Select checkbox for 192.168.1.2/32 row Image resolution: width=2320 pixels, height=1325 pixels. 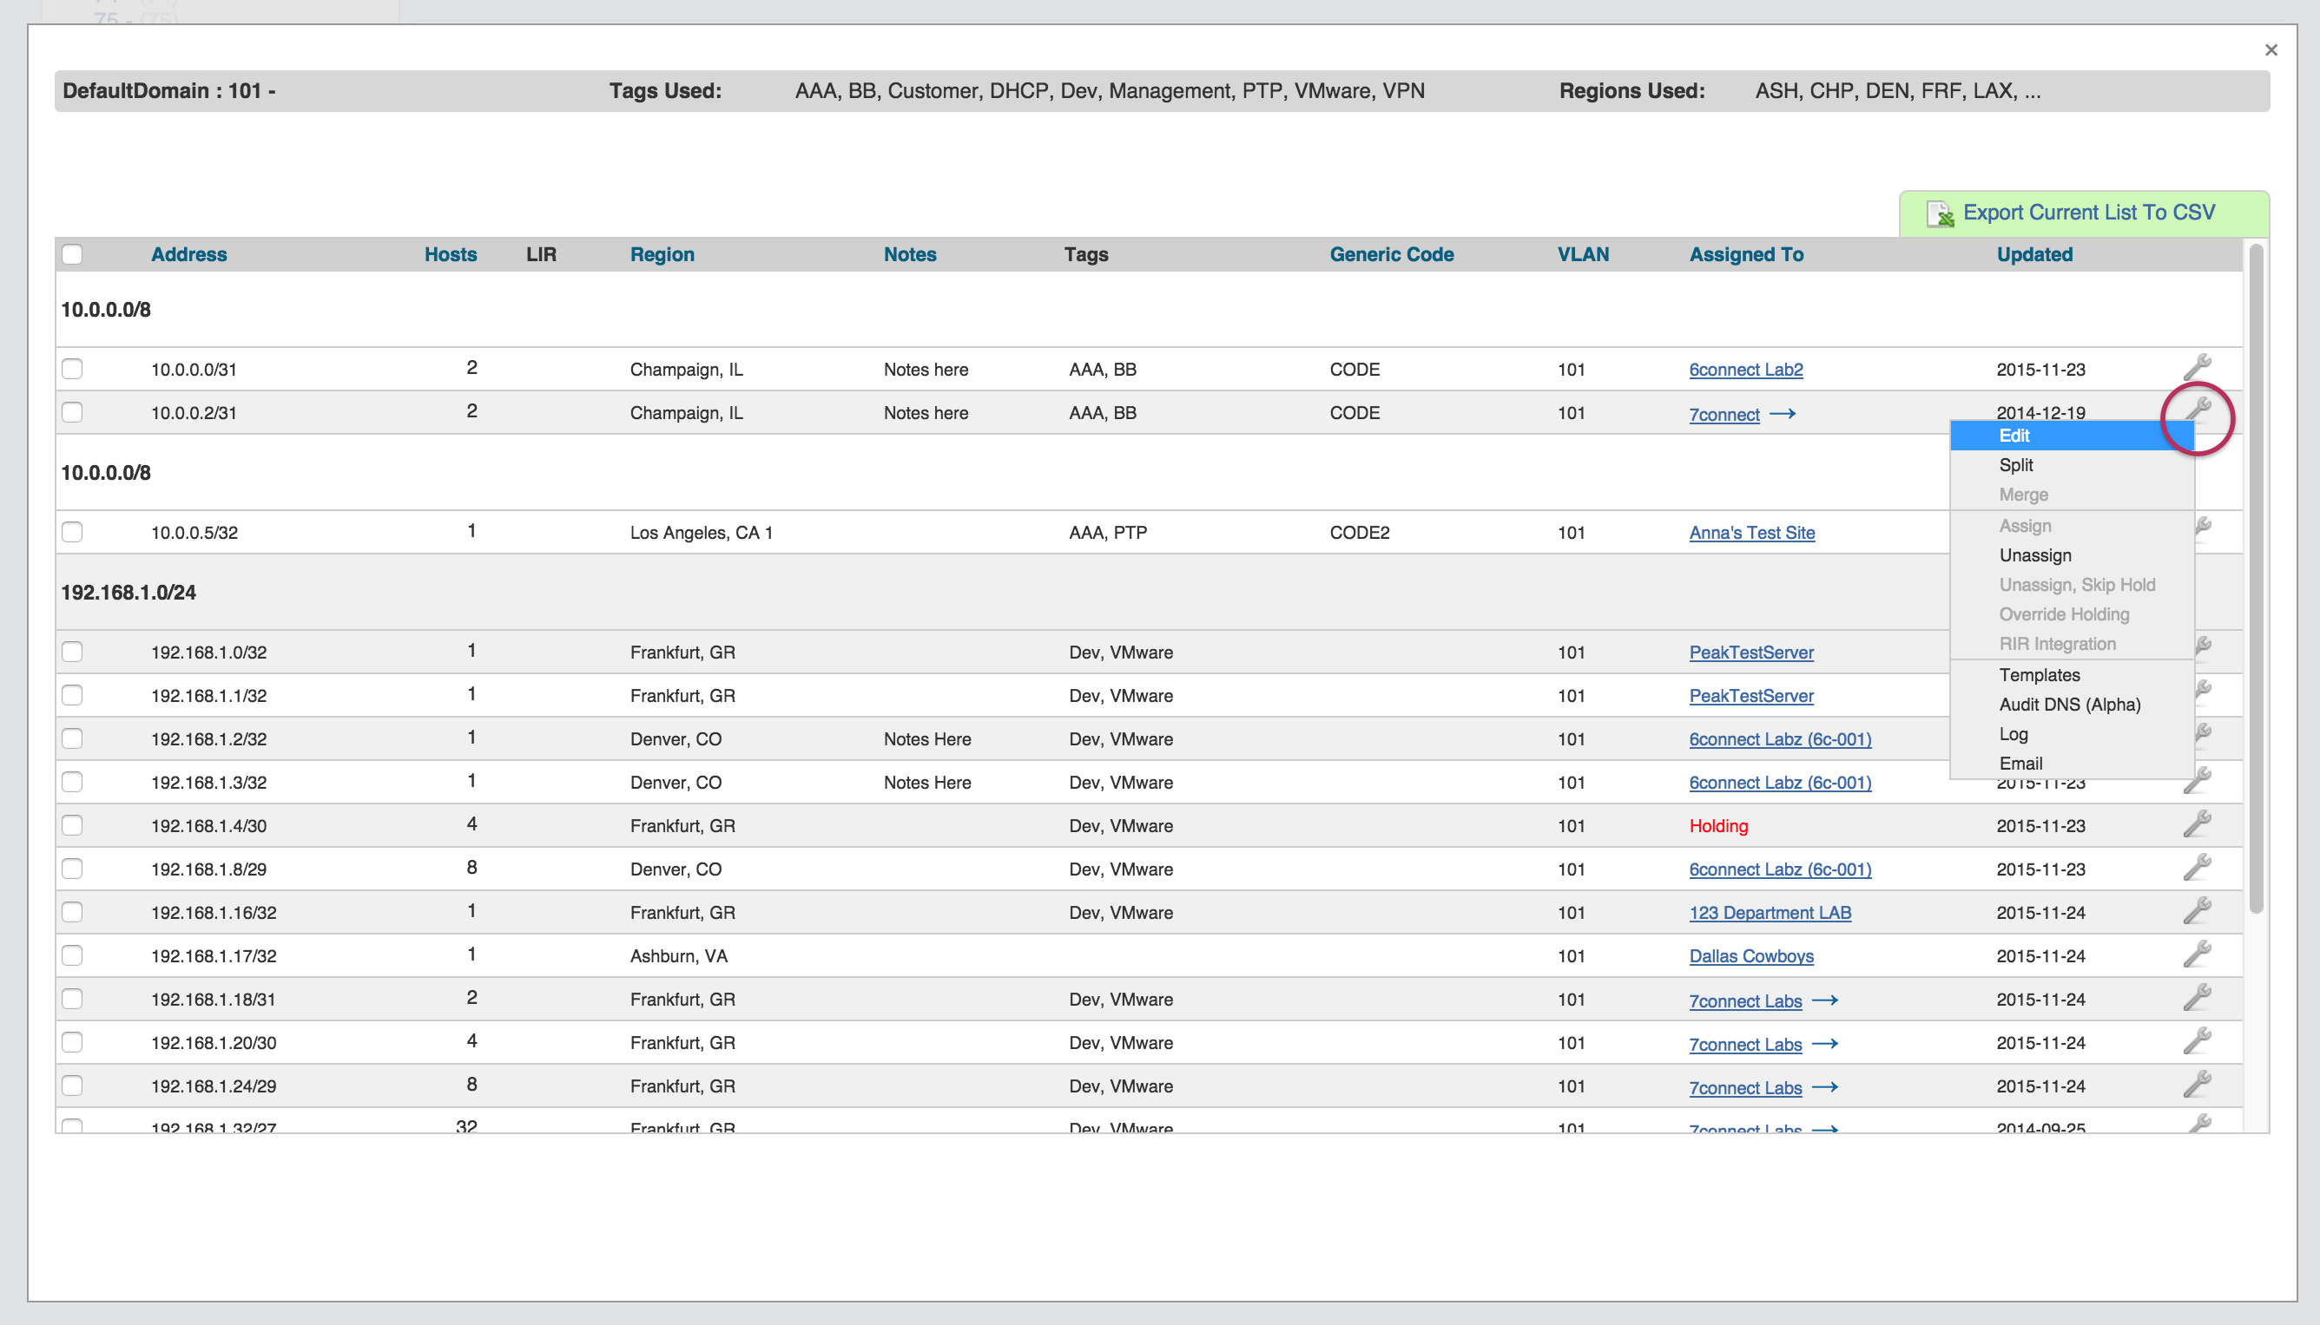(x=72, y=739)
